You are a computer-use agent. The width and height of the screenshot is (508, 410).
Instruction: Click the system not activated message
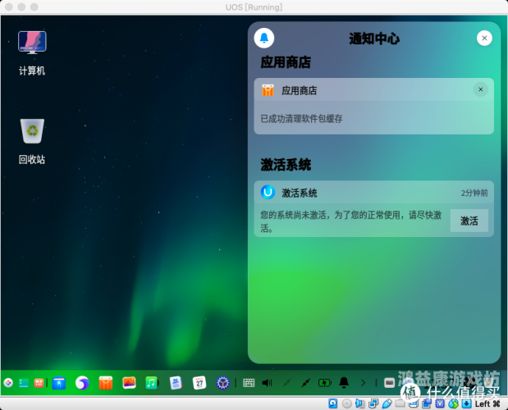[351, 221]
